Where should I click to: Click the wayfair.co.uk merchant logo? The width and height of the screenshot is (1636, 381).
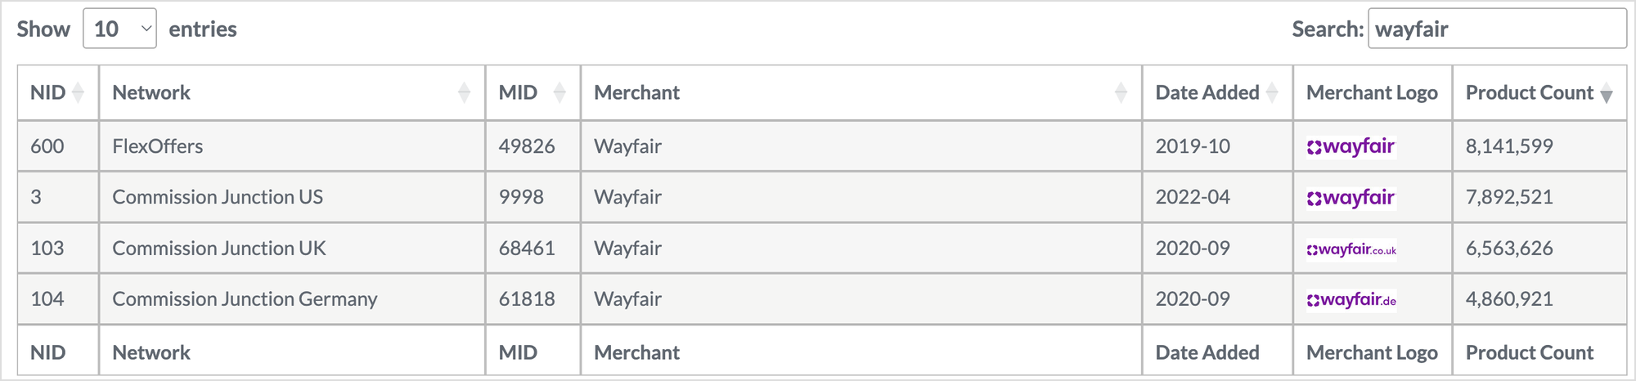(x=1351, y=249)
